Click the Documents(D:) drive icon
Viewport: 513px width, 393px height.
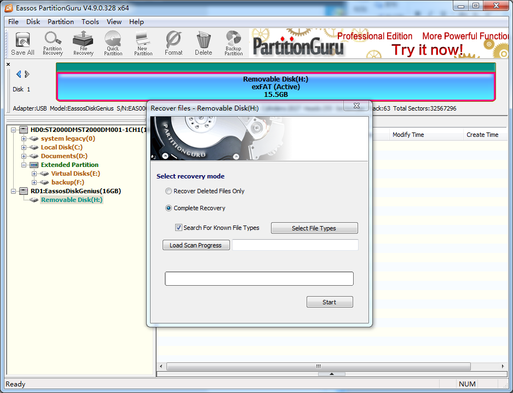[x=34, y=157]
